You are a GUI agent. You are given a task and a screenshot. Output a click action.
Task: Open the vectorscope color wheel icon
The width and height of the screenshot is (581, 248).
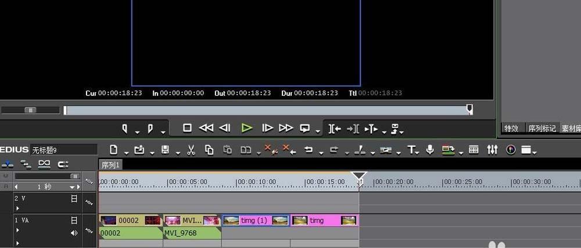click(x=511, y=150)
